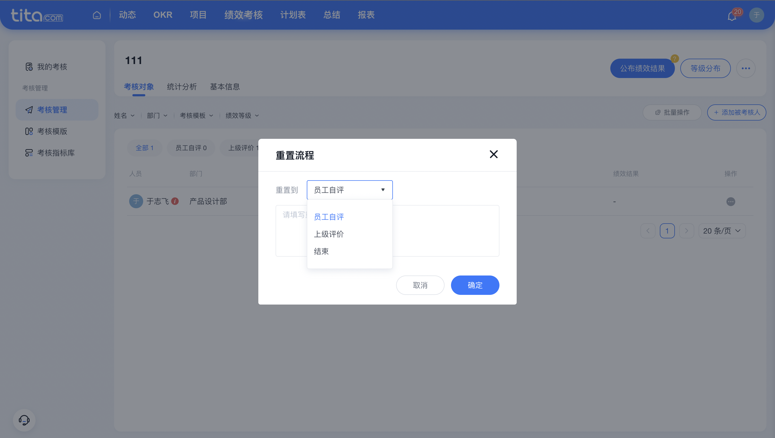The image size is (775, 438).
Task: Close the 重置流程 dialog
Action: pyautogui.click(x=494, y=154)
